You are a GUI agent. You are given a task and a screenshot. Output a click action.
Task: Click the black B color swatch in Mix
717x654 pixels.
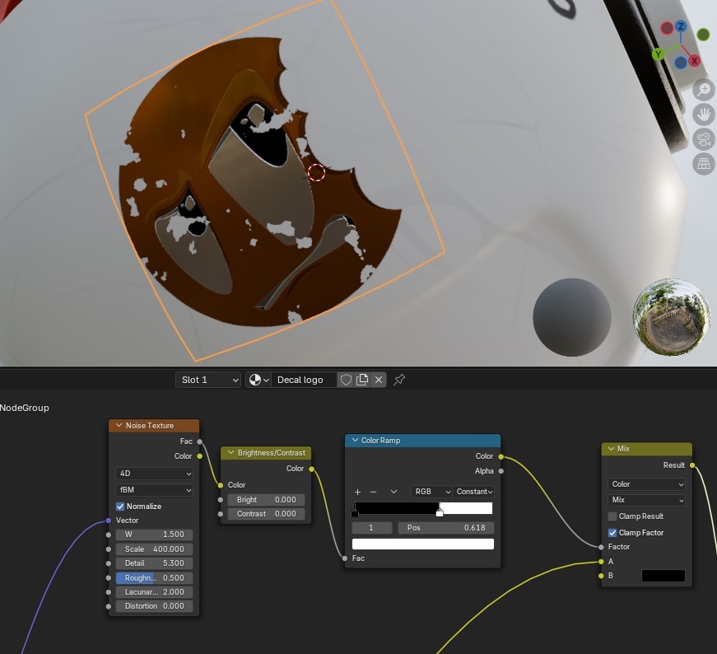[663, 576]
